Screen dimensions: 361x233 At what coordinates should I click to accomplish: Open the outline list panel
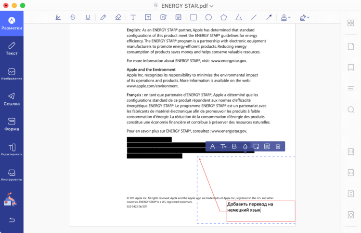(x=350, y=88)
